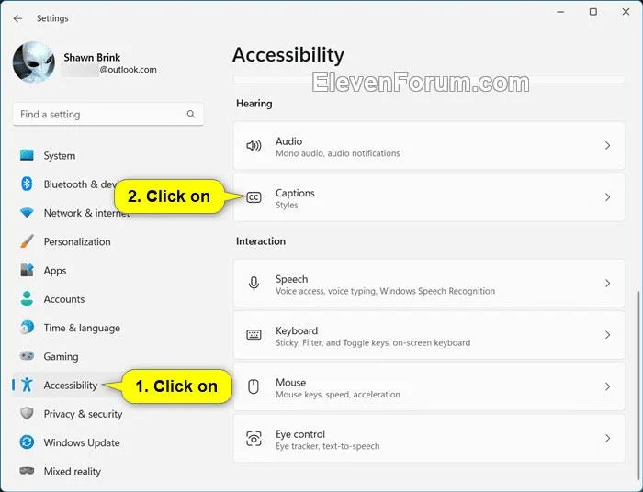Click the back arrow icon in Settings
The image size is (643, 492).
pos(17,18)
